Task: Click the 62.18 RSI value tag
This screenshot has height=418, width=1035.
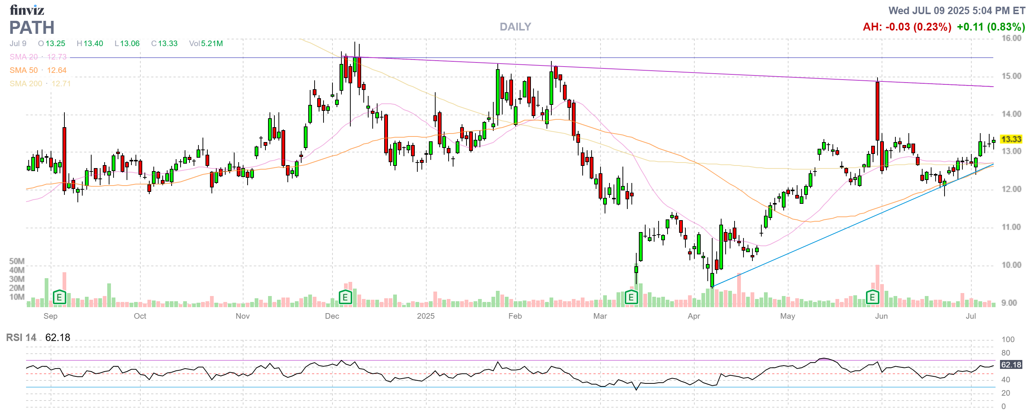Action: coord(1010,365)
